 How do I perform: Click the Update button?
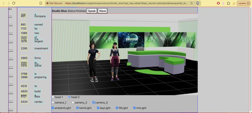[243, 3]
